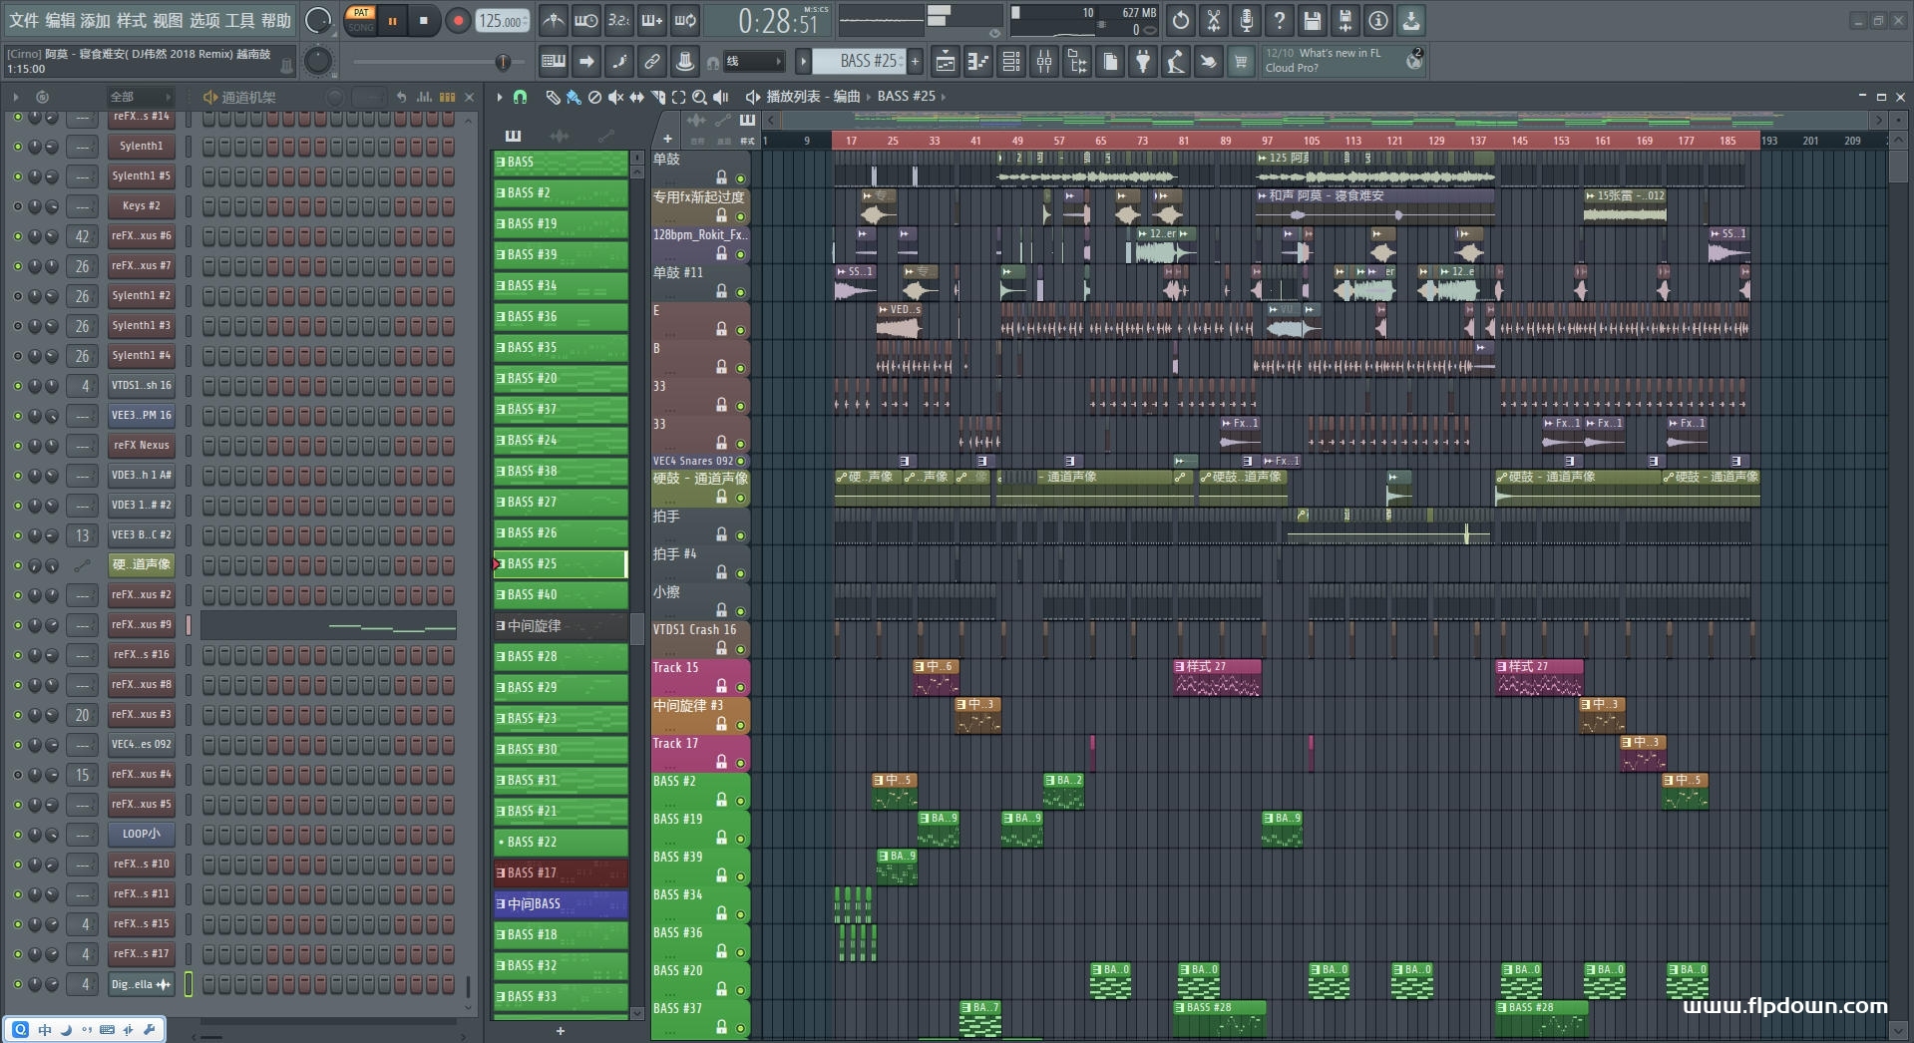Toggle the metronome button
The height and width of the screenshot is (1043, 1914).
pos(554,20)
